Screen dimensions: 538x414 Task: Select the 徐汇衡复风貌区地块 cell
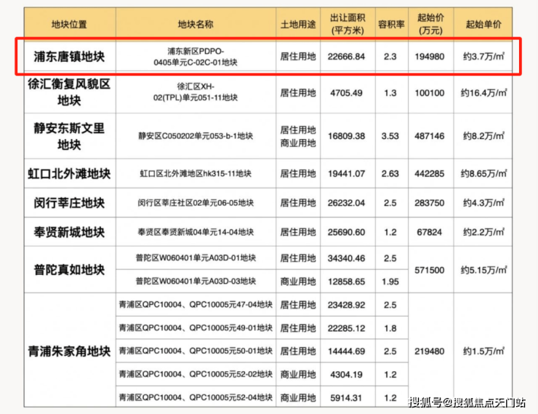[x=69, y=92]
